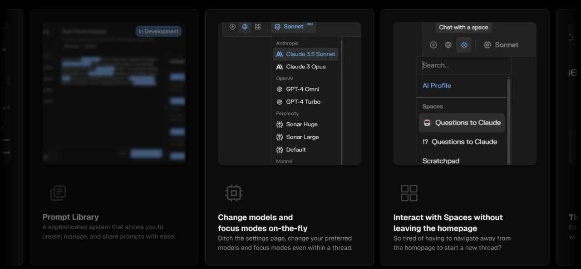Click the globe icon in the Spaces preview toolbar

[x=448, y=45]
